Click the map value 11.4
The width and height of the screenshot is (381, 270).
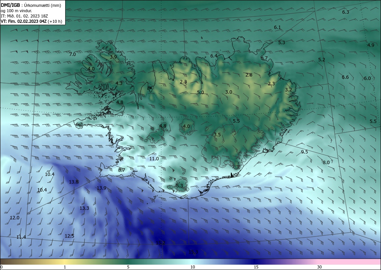point(21,237)
